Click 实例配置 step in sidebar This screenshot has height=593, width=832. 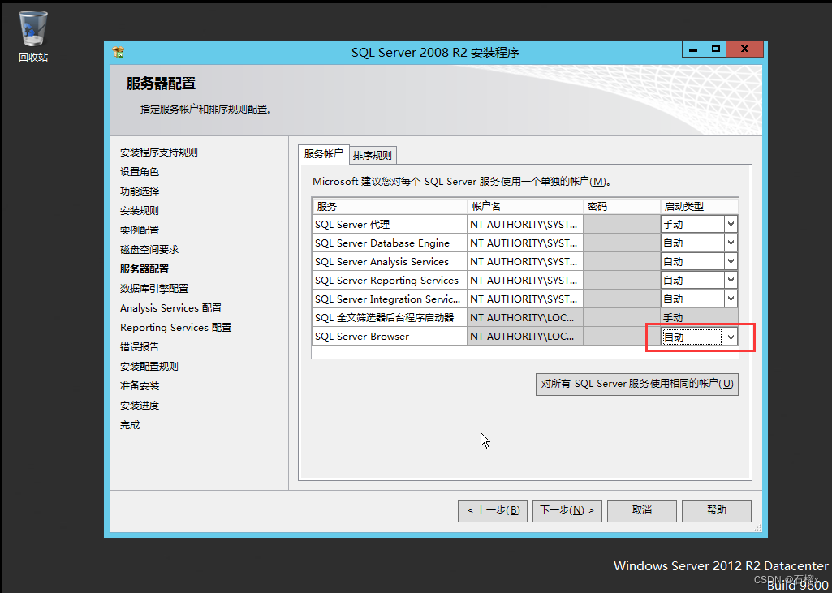click(x=139, y=230)
